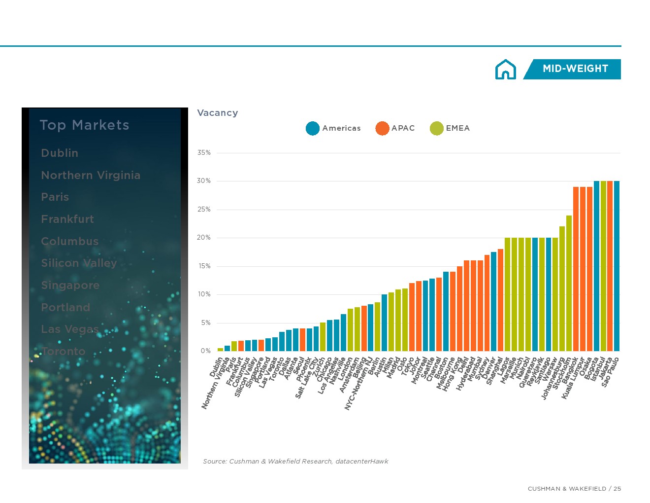The width and height of the screenshot is (650, 503).
Task: Click the blue Americas legend circle
Action: (313, 128)
